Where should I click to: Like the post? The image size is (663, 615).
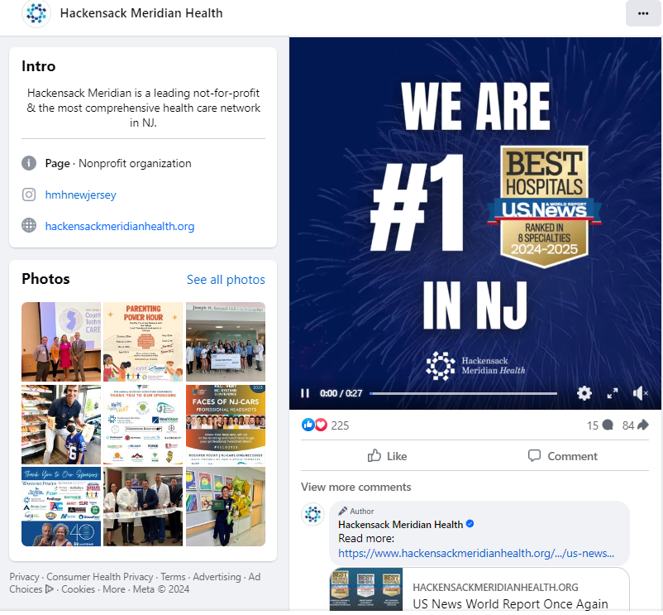click(x=388, y=456)
